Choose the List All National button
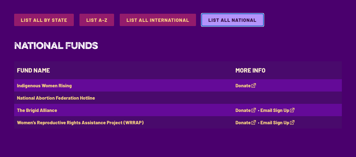The width and height of the screenshot is (356, 157). (232, 20)
